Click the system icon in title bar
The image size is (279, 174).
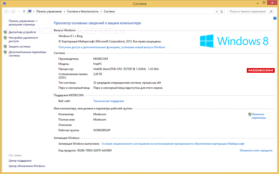[4, 3]
